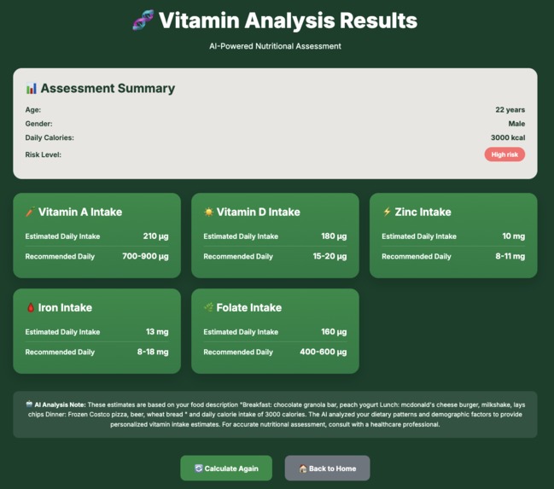Image resolution: width=554 pixels, height=489 pixels.
Task: Click the 8-18 mg recommended value
Action: 153,352
